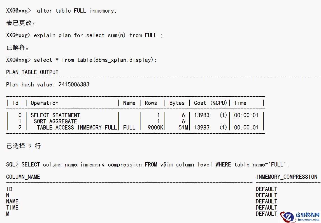Click the TABLE ACCESS INMEMORY FULL operation
321x223 pixels.
click(x=77, y=128)
